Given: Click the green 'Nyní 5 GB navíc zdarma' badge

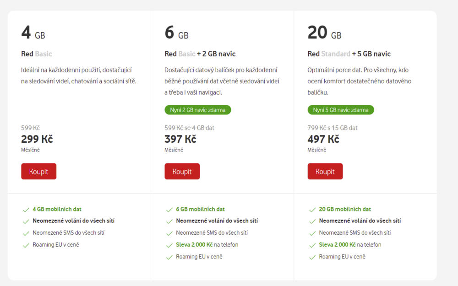Looking at the screenshot, I should click(x=341, y=110).
